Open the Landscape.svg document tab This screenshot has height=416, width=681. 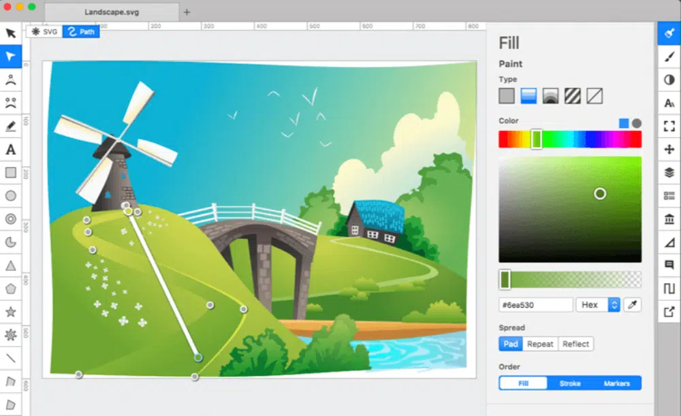click(x=111, y=12)
